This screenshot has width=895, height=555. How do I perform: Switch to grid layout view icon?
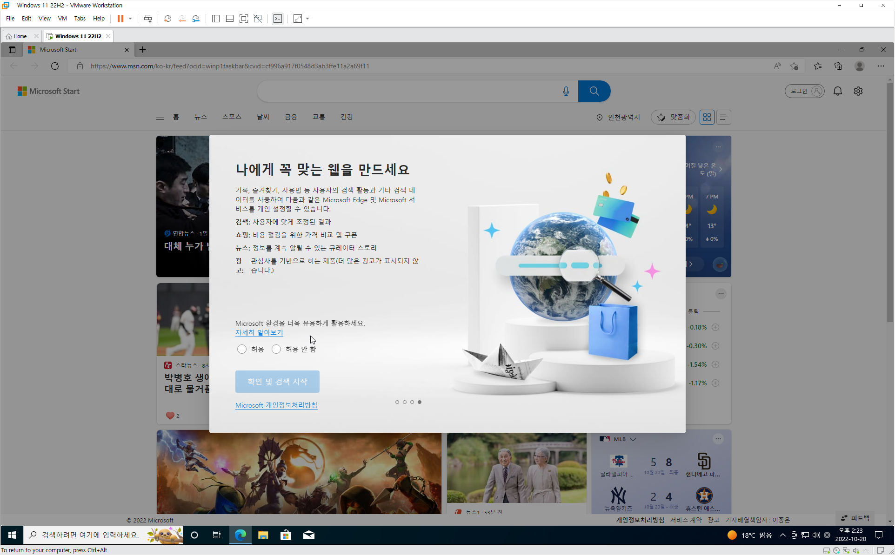(x=707, y=117)
